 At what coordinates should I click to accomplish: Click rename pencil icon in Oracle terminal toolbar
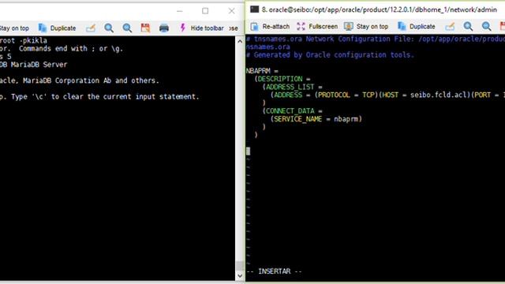click(450, 26)
